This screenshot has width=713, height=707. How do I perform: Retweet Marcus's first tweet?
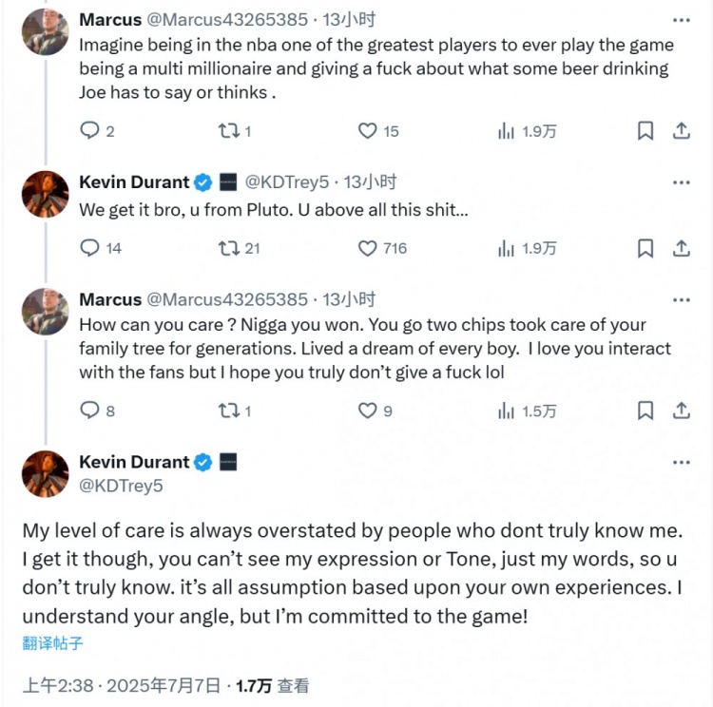228,131
